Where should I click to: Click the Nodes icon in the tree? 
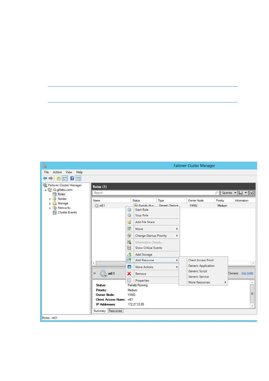point(55,199)
